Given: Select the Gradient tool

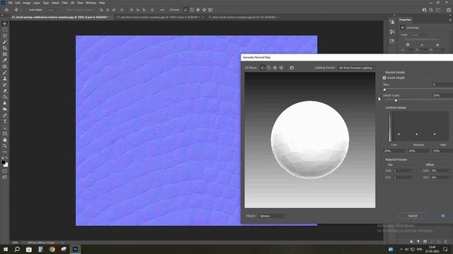Looking at the screenshot, I should 5,97.
